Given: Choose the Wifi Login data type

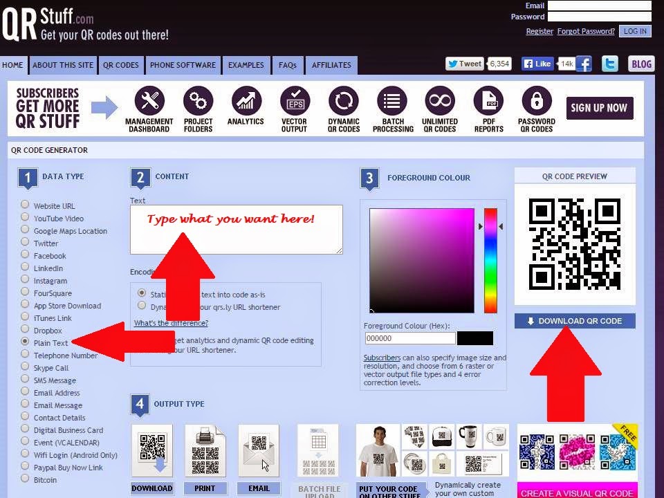Looking at the screenshot, I should [25, 454].
